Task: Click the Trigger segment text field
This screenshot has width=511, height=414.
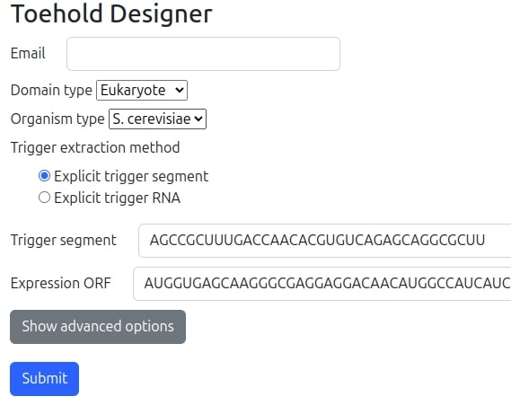Action: click(324, 241)
